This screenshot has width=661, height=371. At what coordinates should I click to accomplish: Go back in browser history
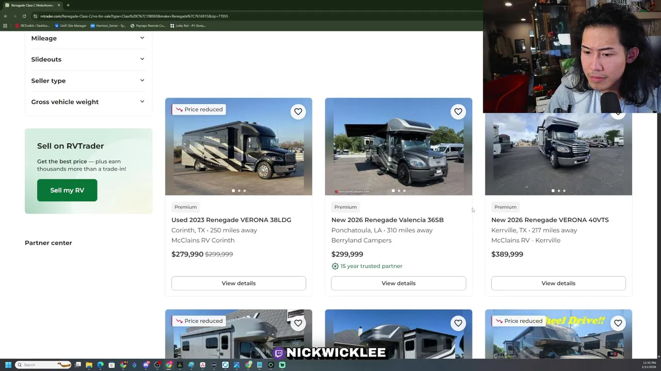point(5,16)
